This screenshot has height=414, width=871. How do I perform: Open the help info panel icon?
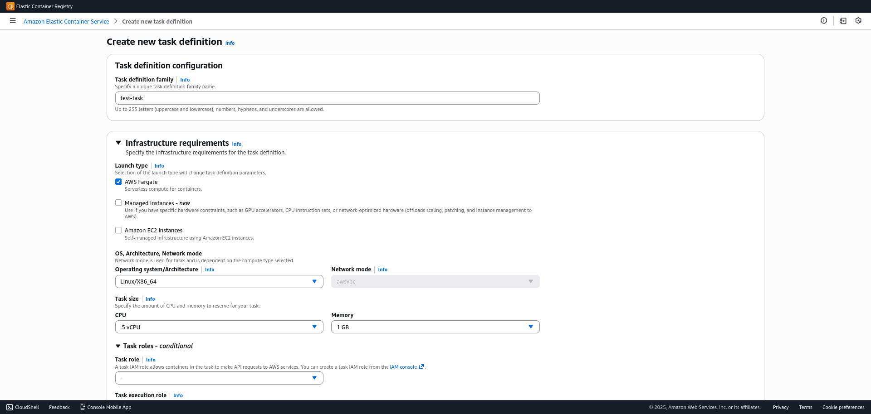824,20
